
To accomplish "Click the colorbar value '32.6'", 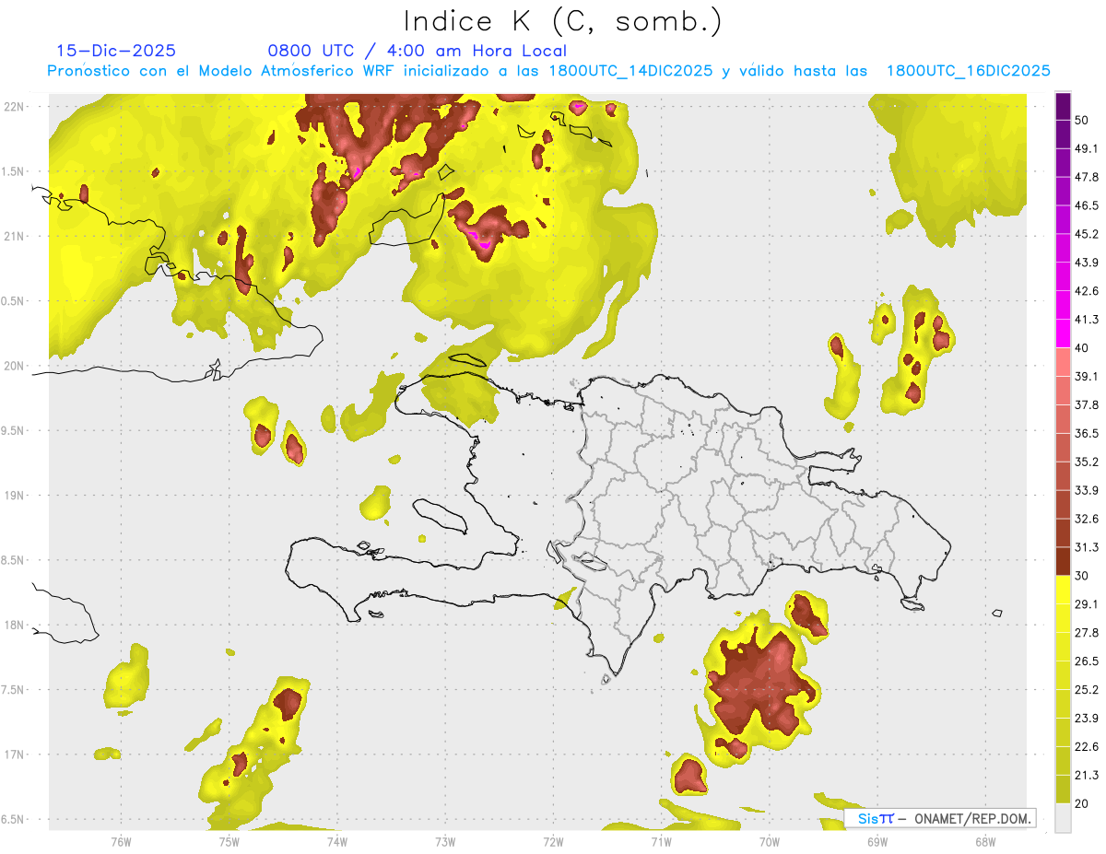I will tap(1087, 519).
